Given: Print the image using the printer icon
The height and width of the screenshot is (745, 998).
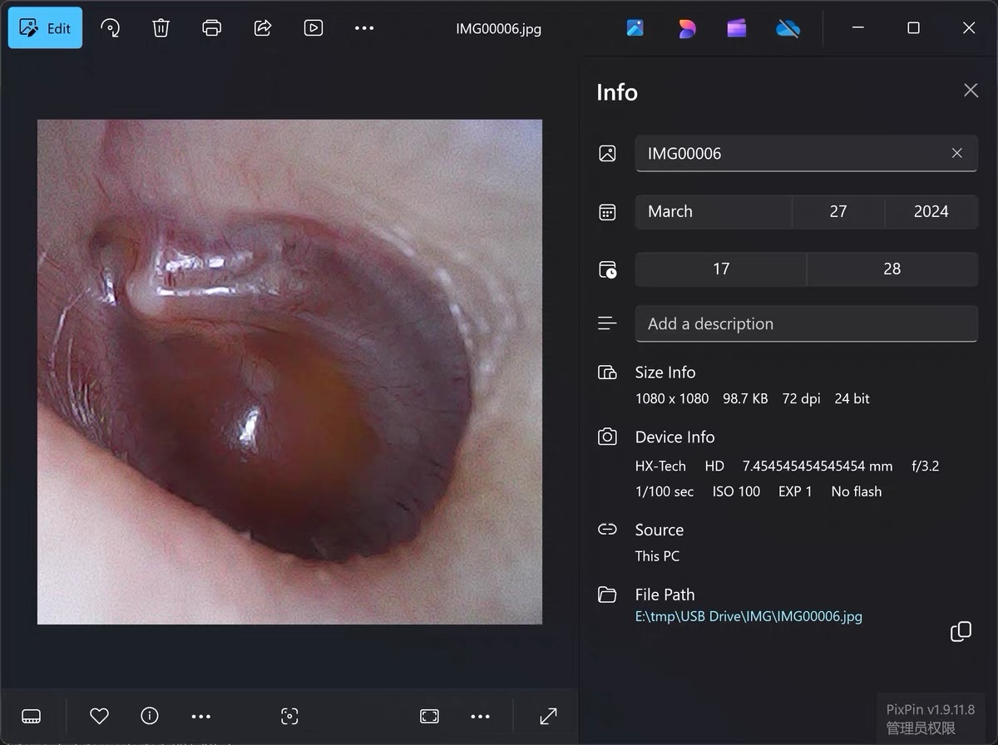Looking at the screenshot, I should coord(212,28).
